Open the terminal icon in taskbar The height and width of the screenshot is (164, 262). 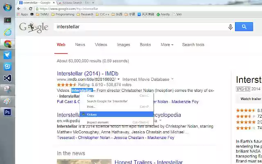tap(7, 20)
